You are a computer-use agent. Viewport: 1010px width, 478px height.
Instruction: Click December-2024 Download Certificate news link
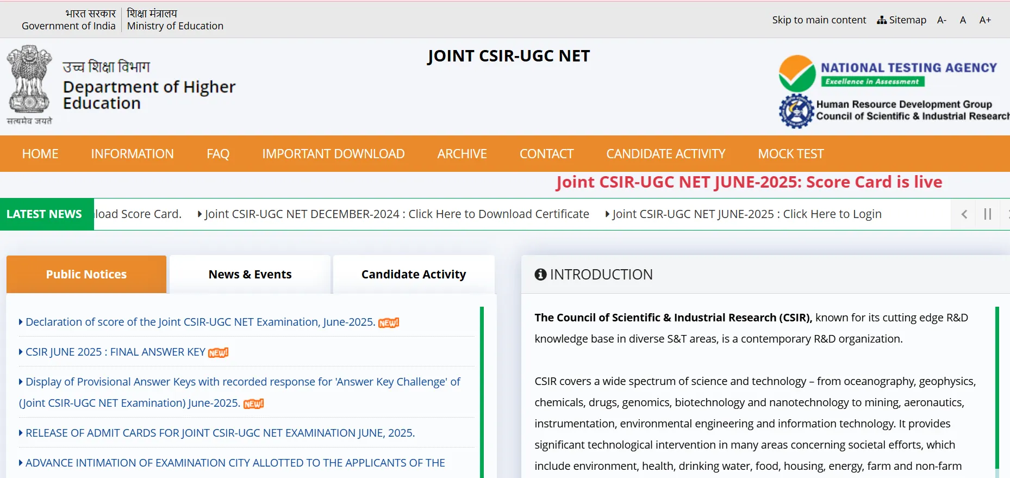(x=396, y=214)
